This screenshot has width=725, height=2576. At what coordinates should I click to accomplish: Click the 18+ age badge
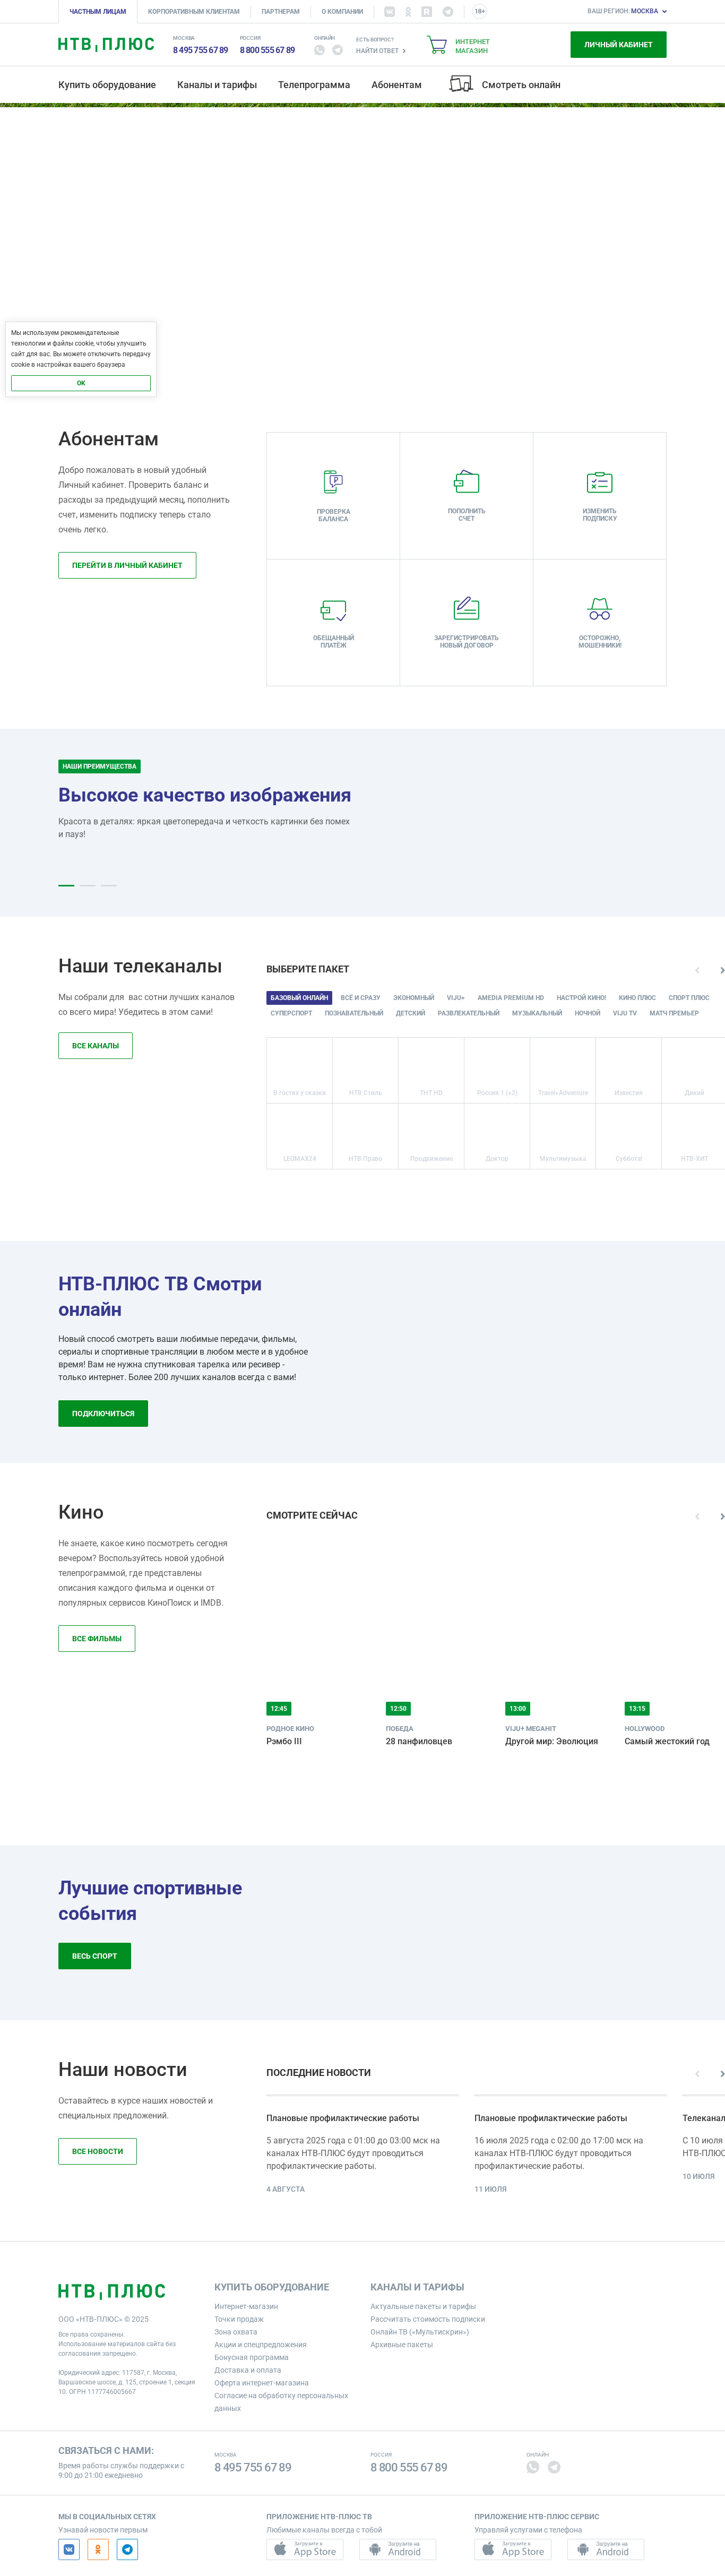click(479, 12)
